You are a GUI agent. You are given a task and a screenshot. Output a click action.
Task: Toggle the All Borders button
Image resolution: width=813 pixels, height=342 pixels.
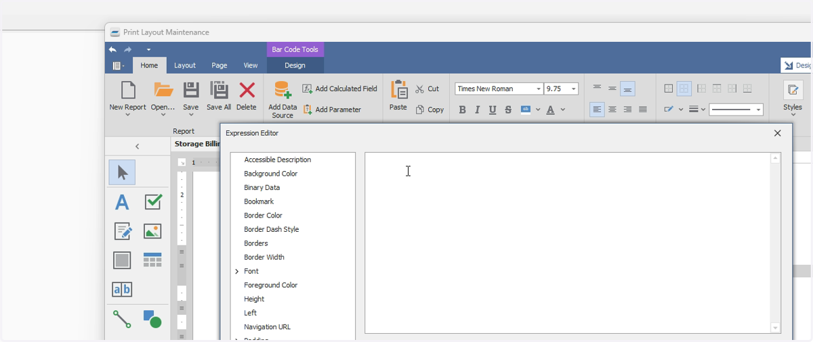[x=669, y=89]
